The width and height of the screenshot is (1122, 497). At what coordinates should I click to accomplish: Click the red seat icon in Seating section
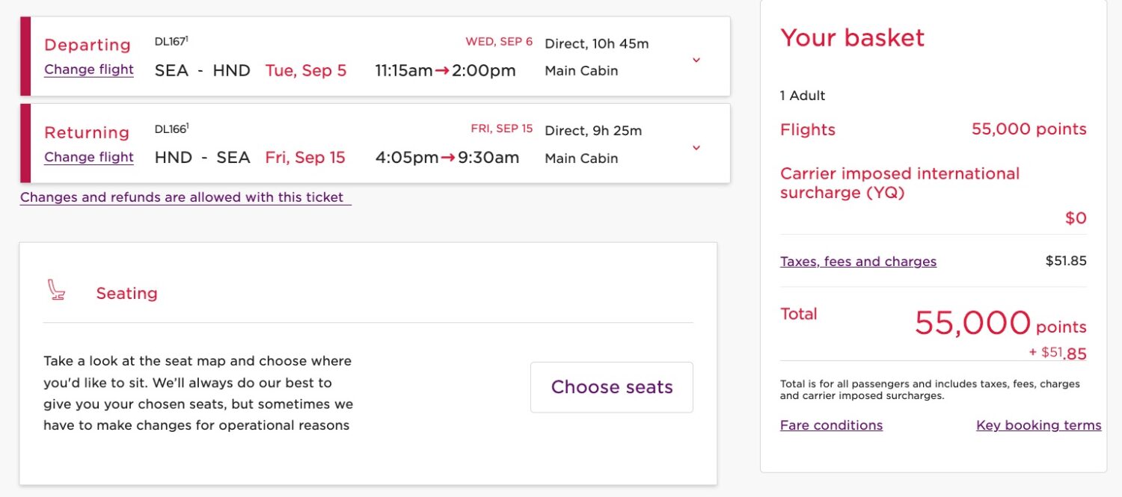tap(58, 292)
